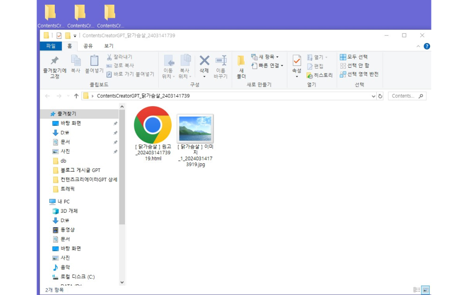Image resolution: width=468 pixels, height=295 pixels.
Task: Open recent locations dropdown arrow
Action: tap(68, 96)
